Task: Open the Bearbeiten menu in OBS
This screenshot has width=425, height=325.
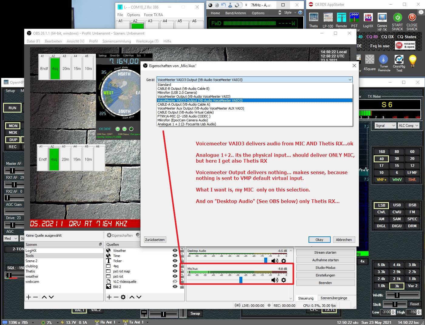Action: pos(53,41)
